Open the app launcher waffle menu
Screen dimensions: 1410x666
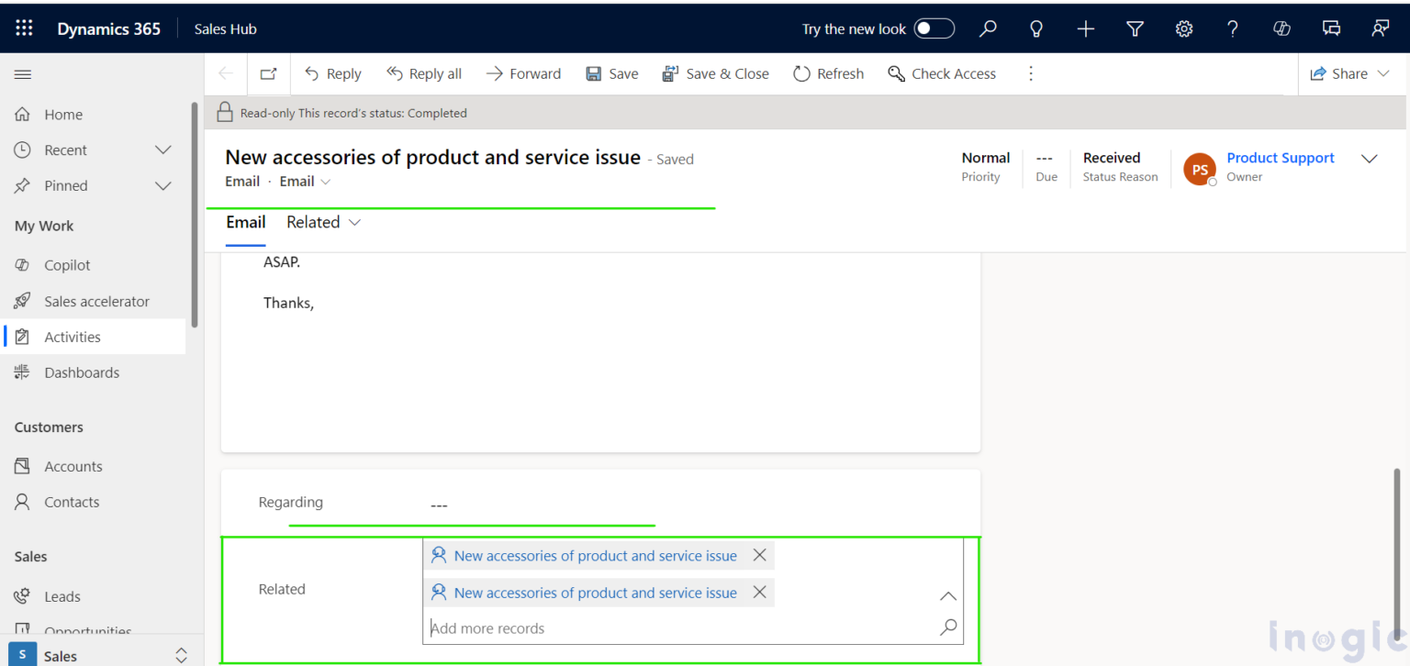pos(24,28)
